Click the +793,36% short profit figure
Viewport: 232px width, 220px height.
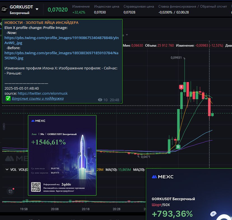172,214
